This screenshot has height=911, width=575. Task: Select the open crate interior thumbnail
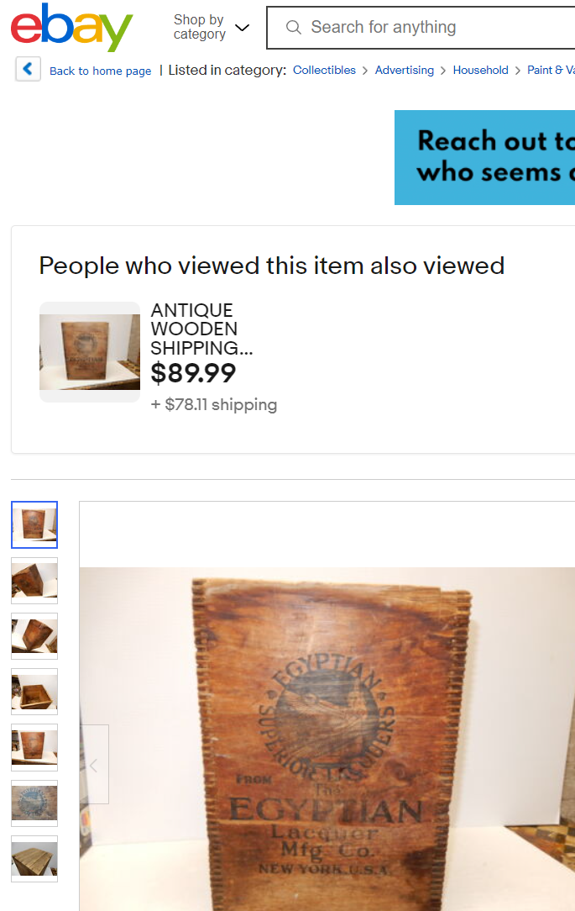pos(34,692)
